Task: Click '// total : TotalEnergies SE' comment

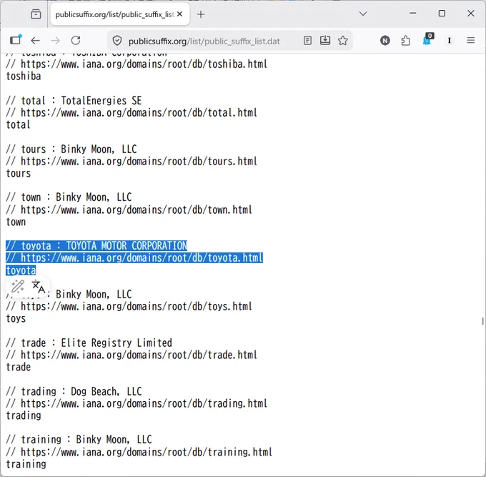Action: point(74,101)
